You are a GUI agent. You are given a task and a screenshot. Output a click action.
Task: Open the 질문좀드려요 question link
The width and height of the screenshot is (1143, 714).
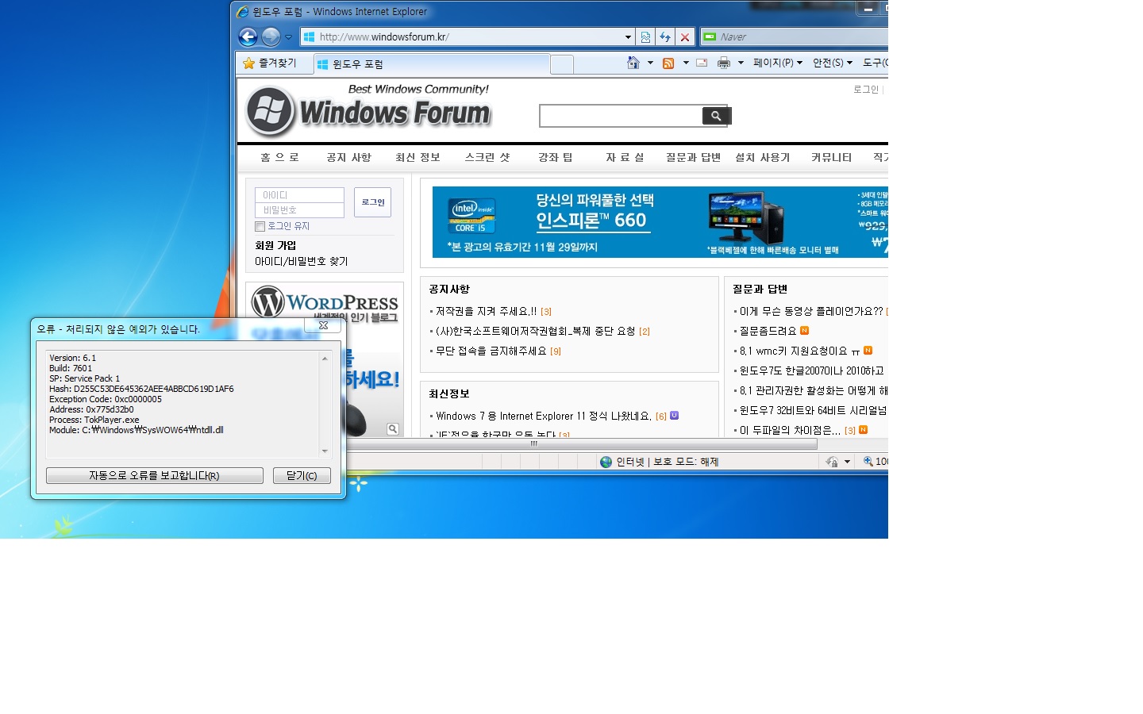click(768, 331)
